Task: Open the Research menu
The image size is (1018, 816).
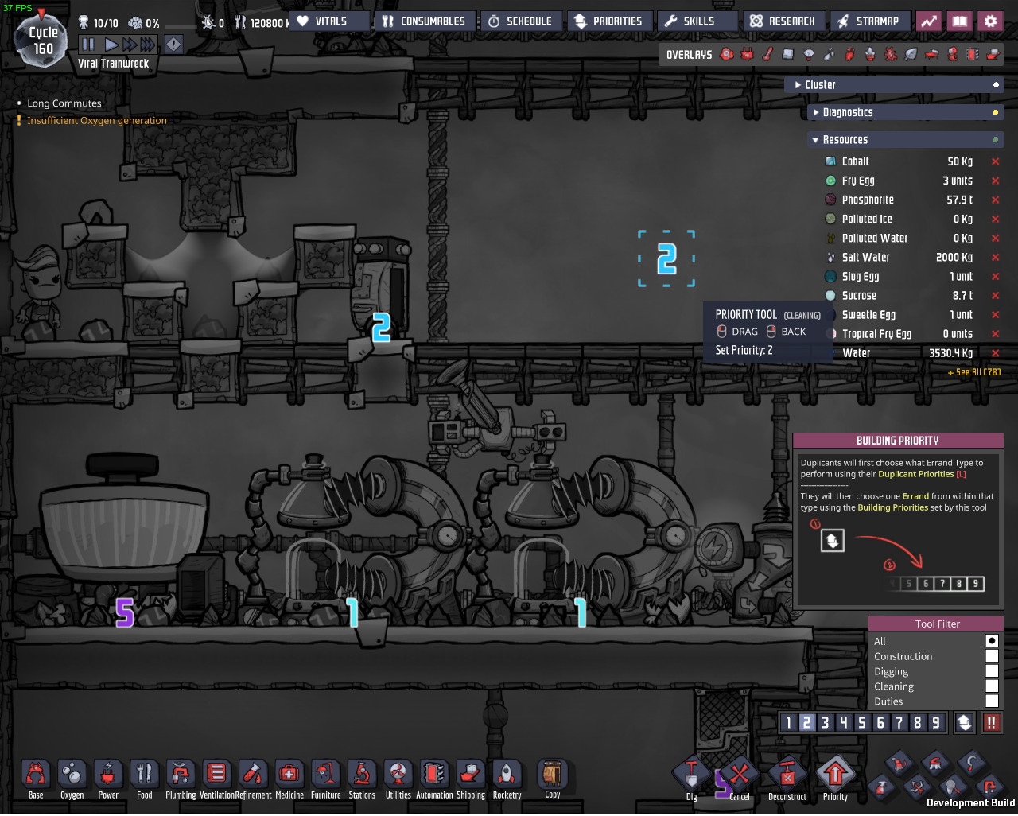Action: (783, 21)
